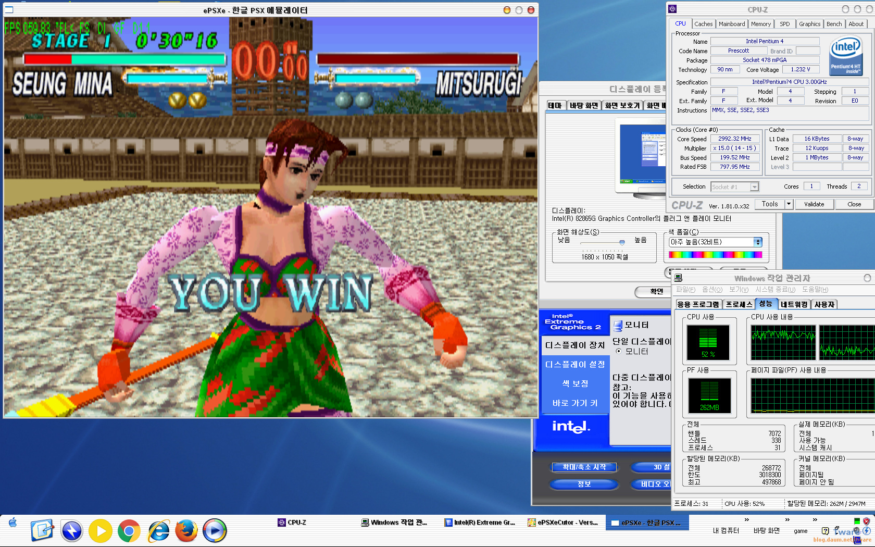Open the 시스템 종료(U) menu in Task Manager
This screenshot has width=875, height=547.
click(776, 290)
